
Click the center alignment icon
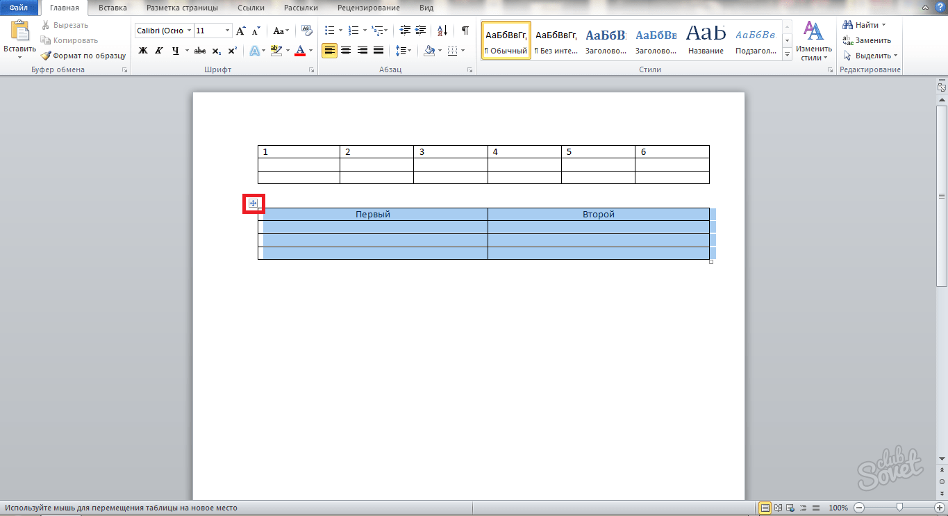pyautogui.click(x=345, y=51)
